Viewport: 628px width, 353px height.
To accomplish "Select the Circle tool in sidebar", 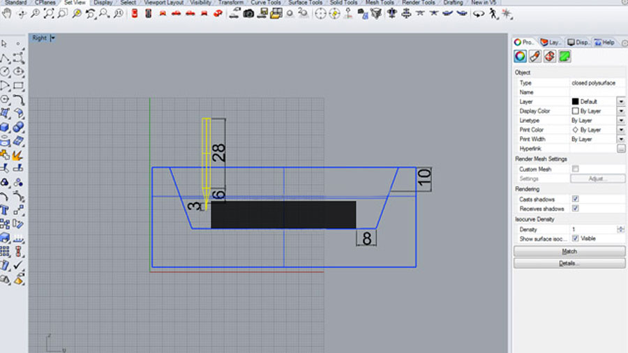I will tap(5, 72).
